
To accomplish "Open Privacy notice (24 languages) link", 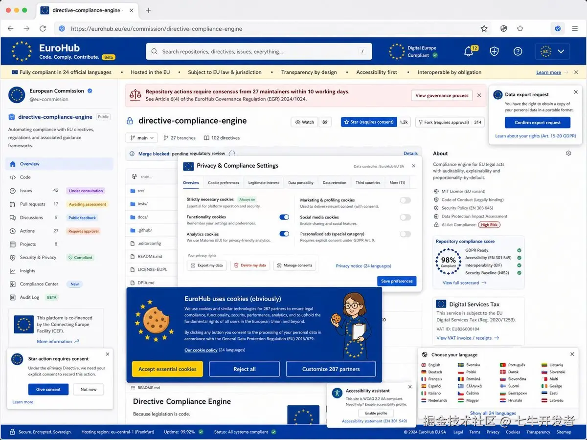I will pos(363,266).
